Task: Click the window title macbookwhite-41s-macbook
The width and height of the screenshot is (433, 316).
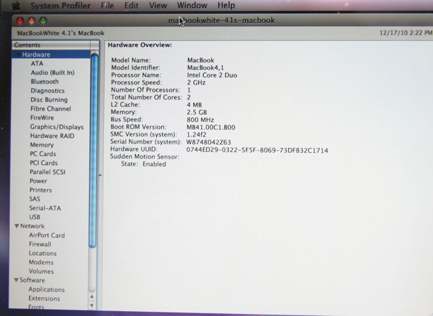Action: tap(221, 20)
